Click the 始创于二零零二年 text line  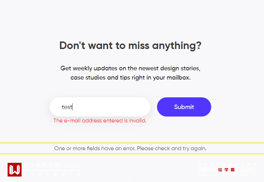click(x=51, y=175)
